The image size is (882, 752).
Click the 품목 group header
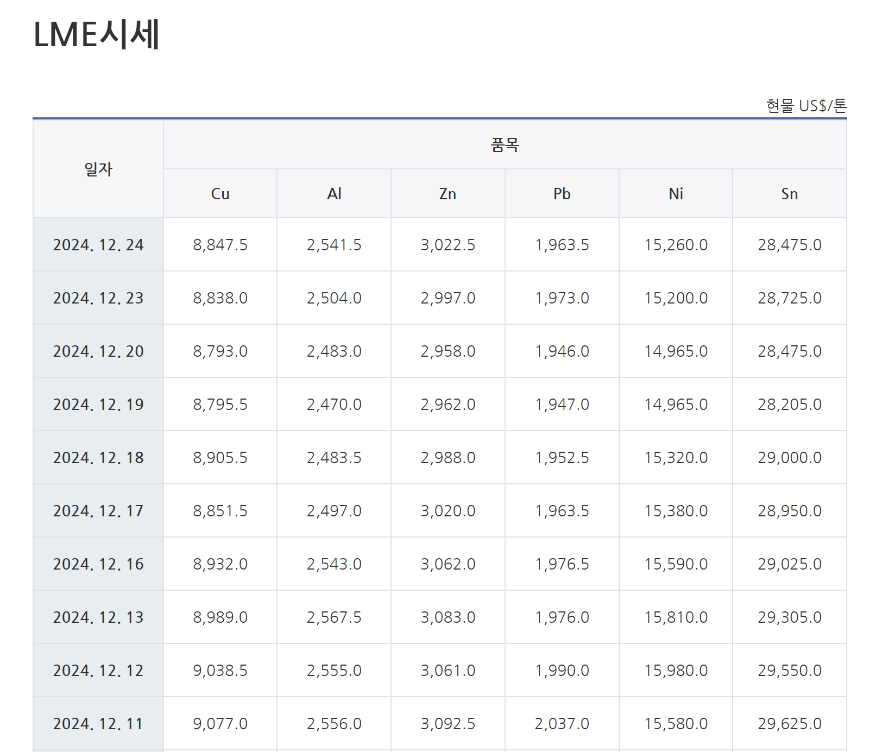[505, 145]
